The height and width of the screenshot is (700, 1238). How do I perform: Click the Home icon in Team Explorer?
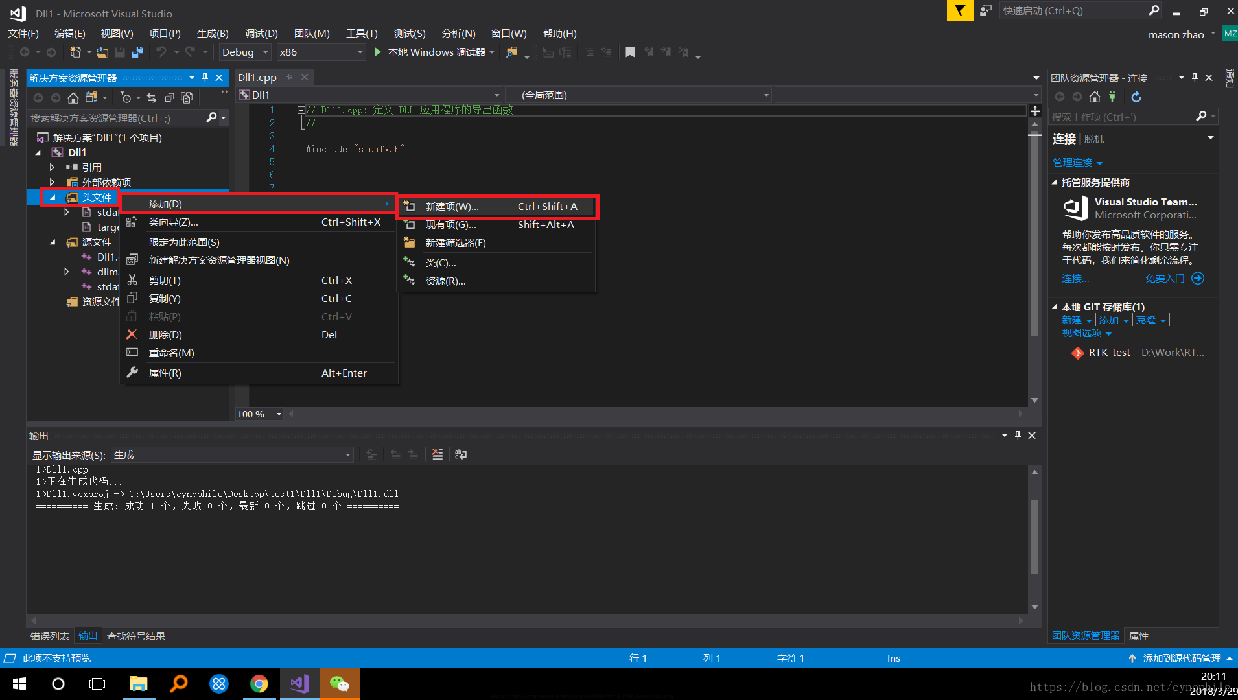click(x=1095, y=97)
